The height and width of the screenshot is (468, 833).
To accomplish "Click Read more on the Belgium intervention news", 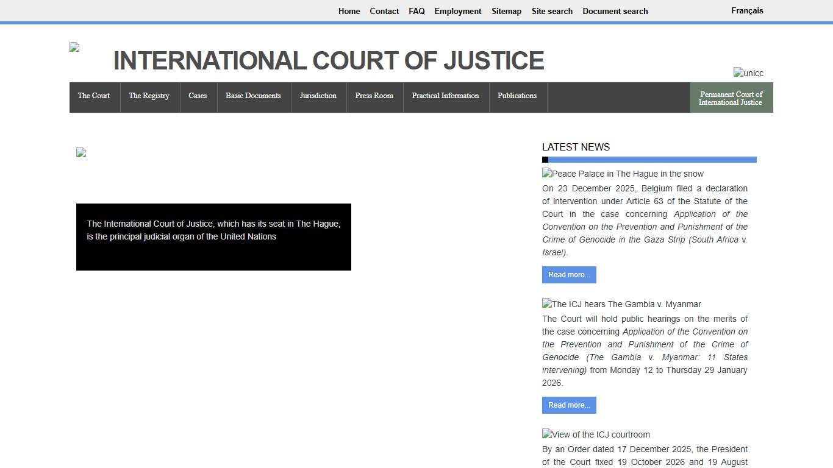I will [x=569, y=275].
